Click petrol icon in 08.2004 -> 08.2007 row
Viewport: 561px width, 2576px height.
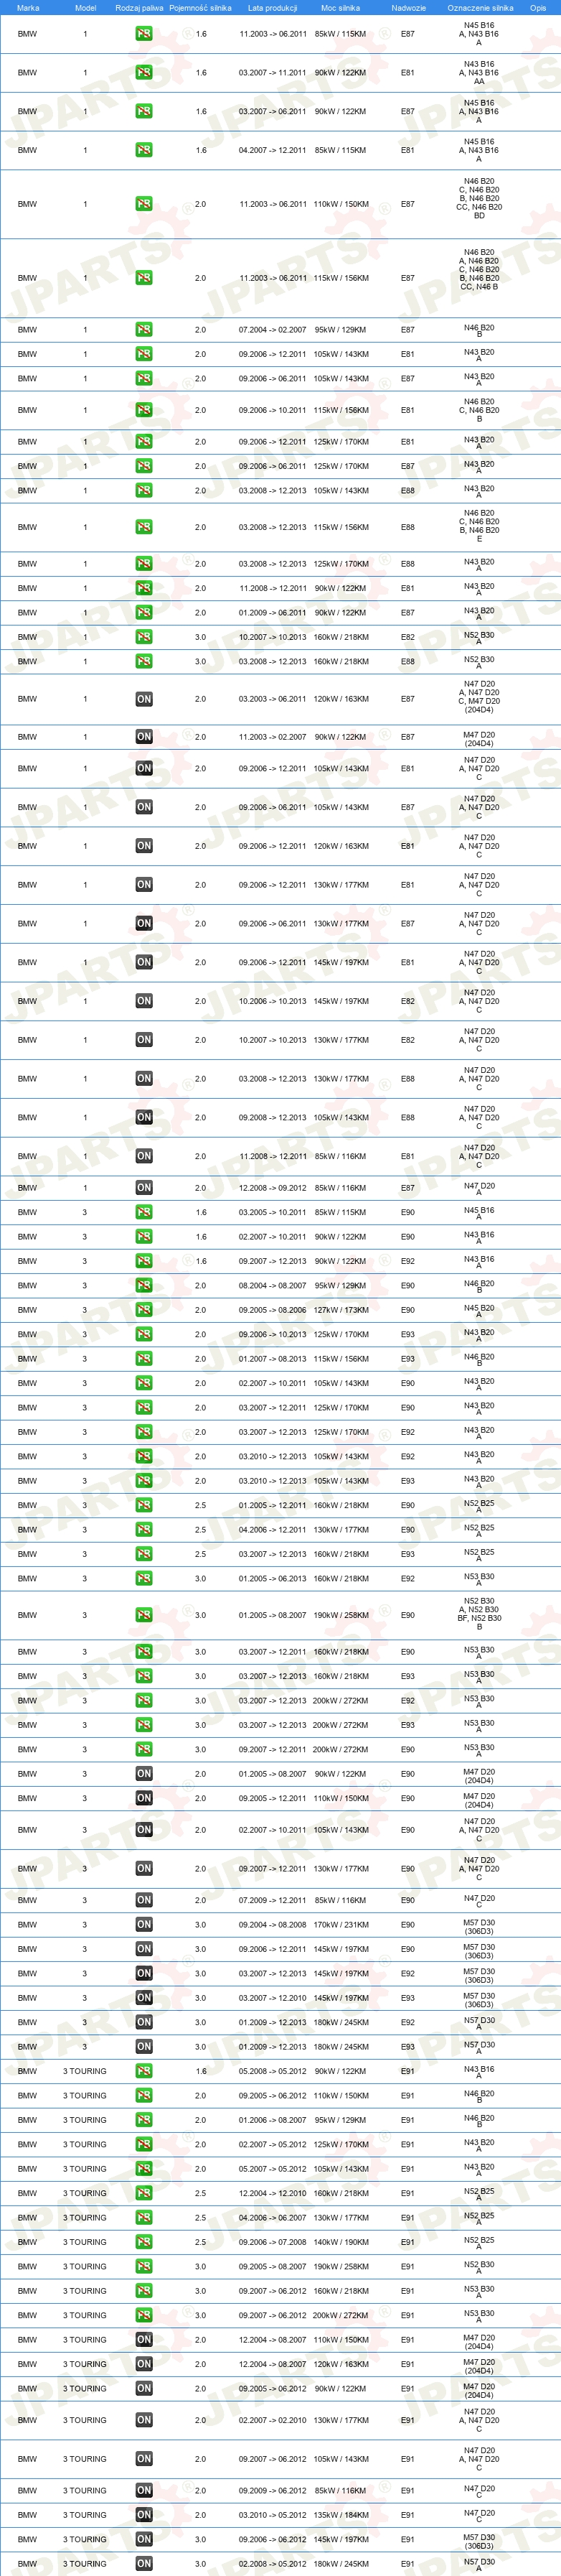143,1286
